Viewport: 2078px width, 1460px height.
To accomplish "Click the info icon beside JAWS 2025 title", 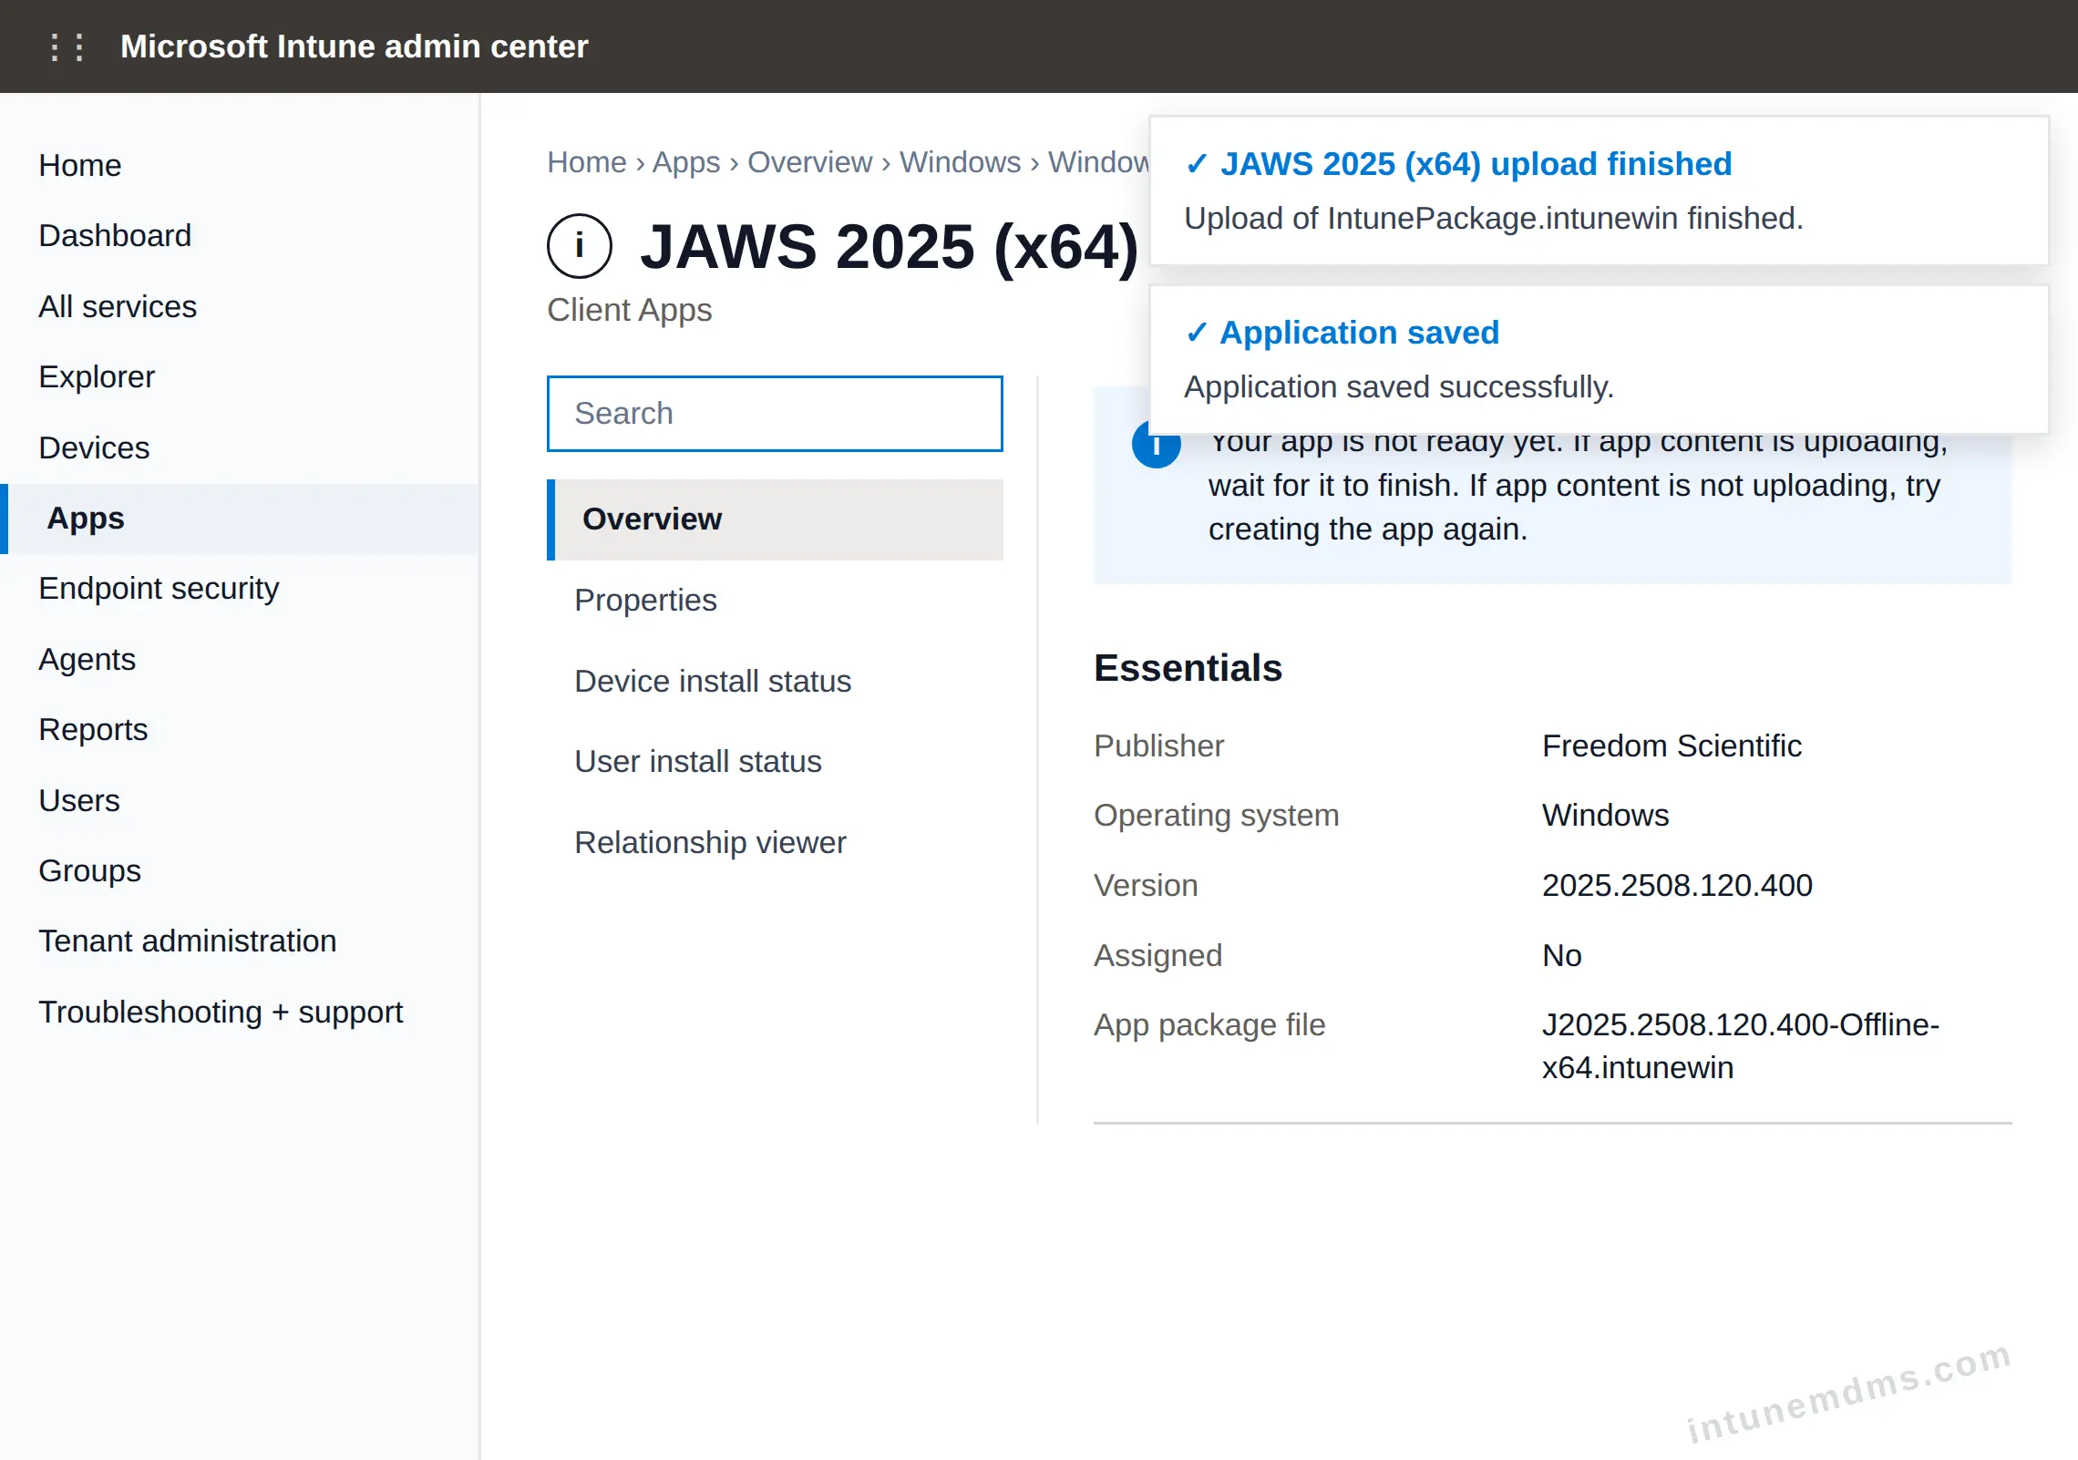I will click(579, 246).
